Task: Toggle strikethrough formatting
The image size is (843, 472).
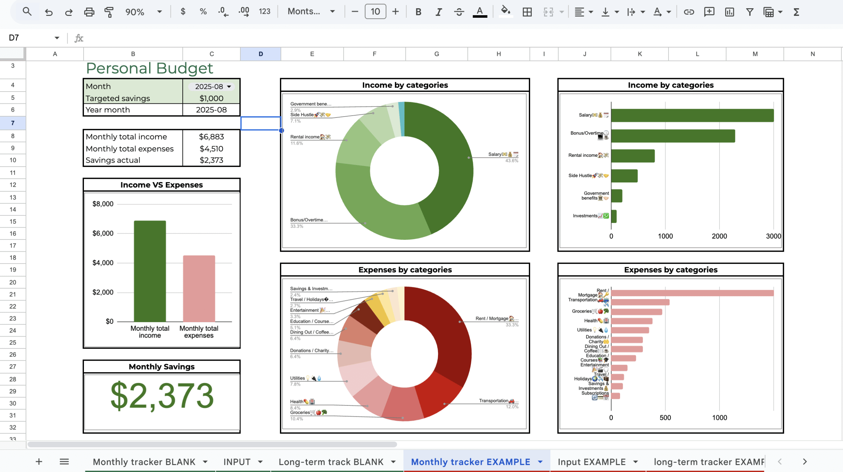Action: 459,12
